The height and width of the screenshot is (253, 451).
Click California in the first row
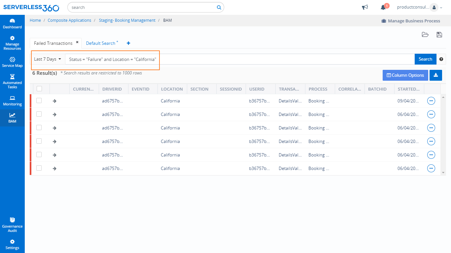170,101
